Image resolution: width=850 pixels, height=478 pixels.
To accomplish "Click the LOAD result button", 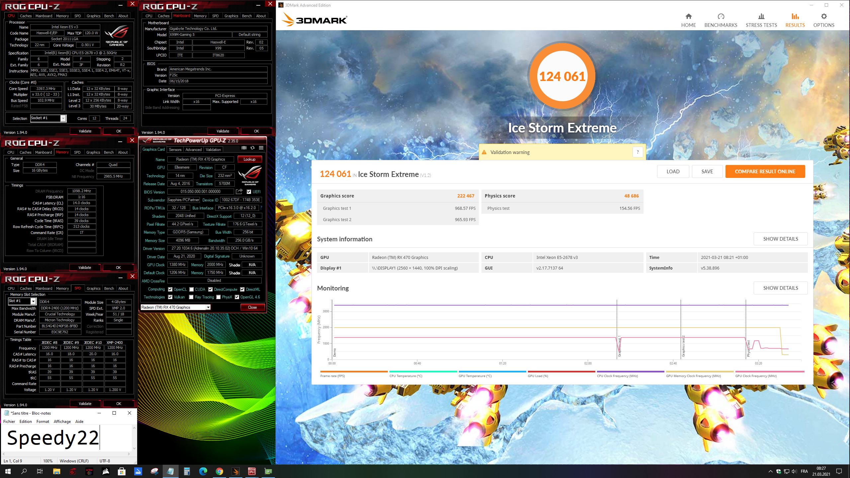I will pos(673,171).
